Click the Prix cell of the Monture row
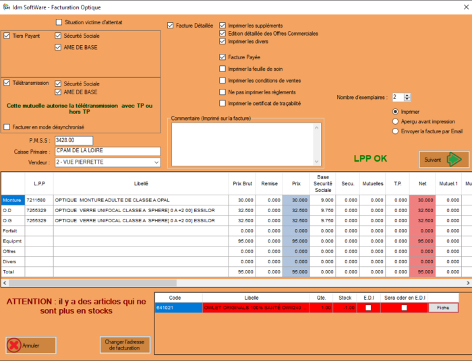 coord(296,200)
